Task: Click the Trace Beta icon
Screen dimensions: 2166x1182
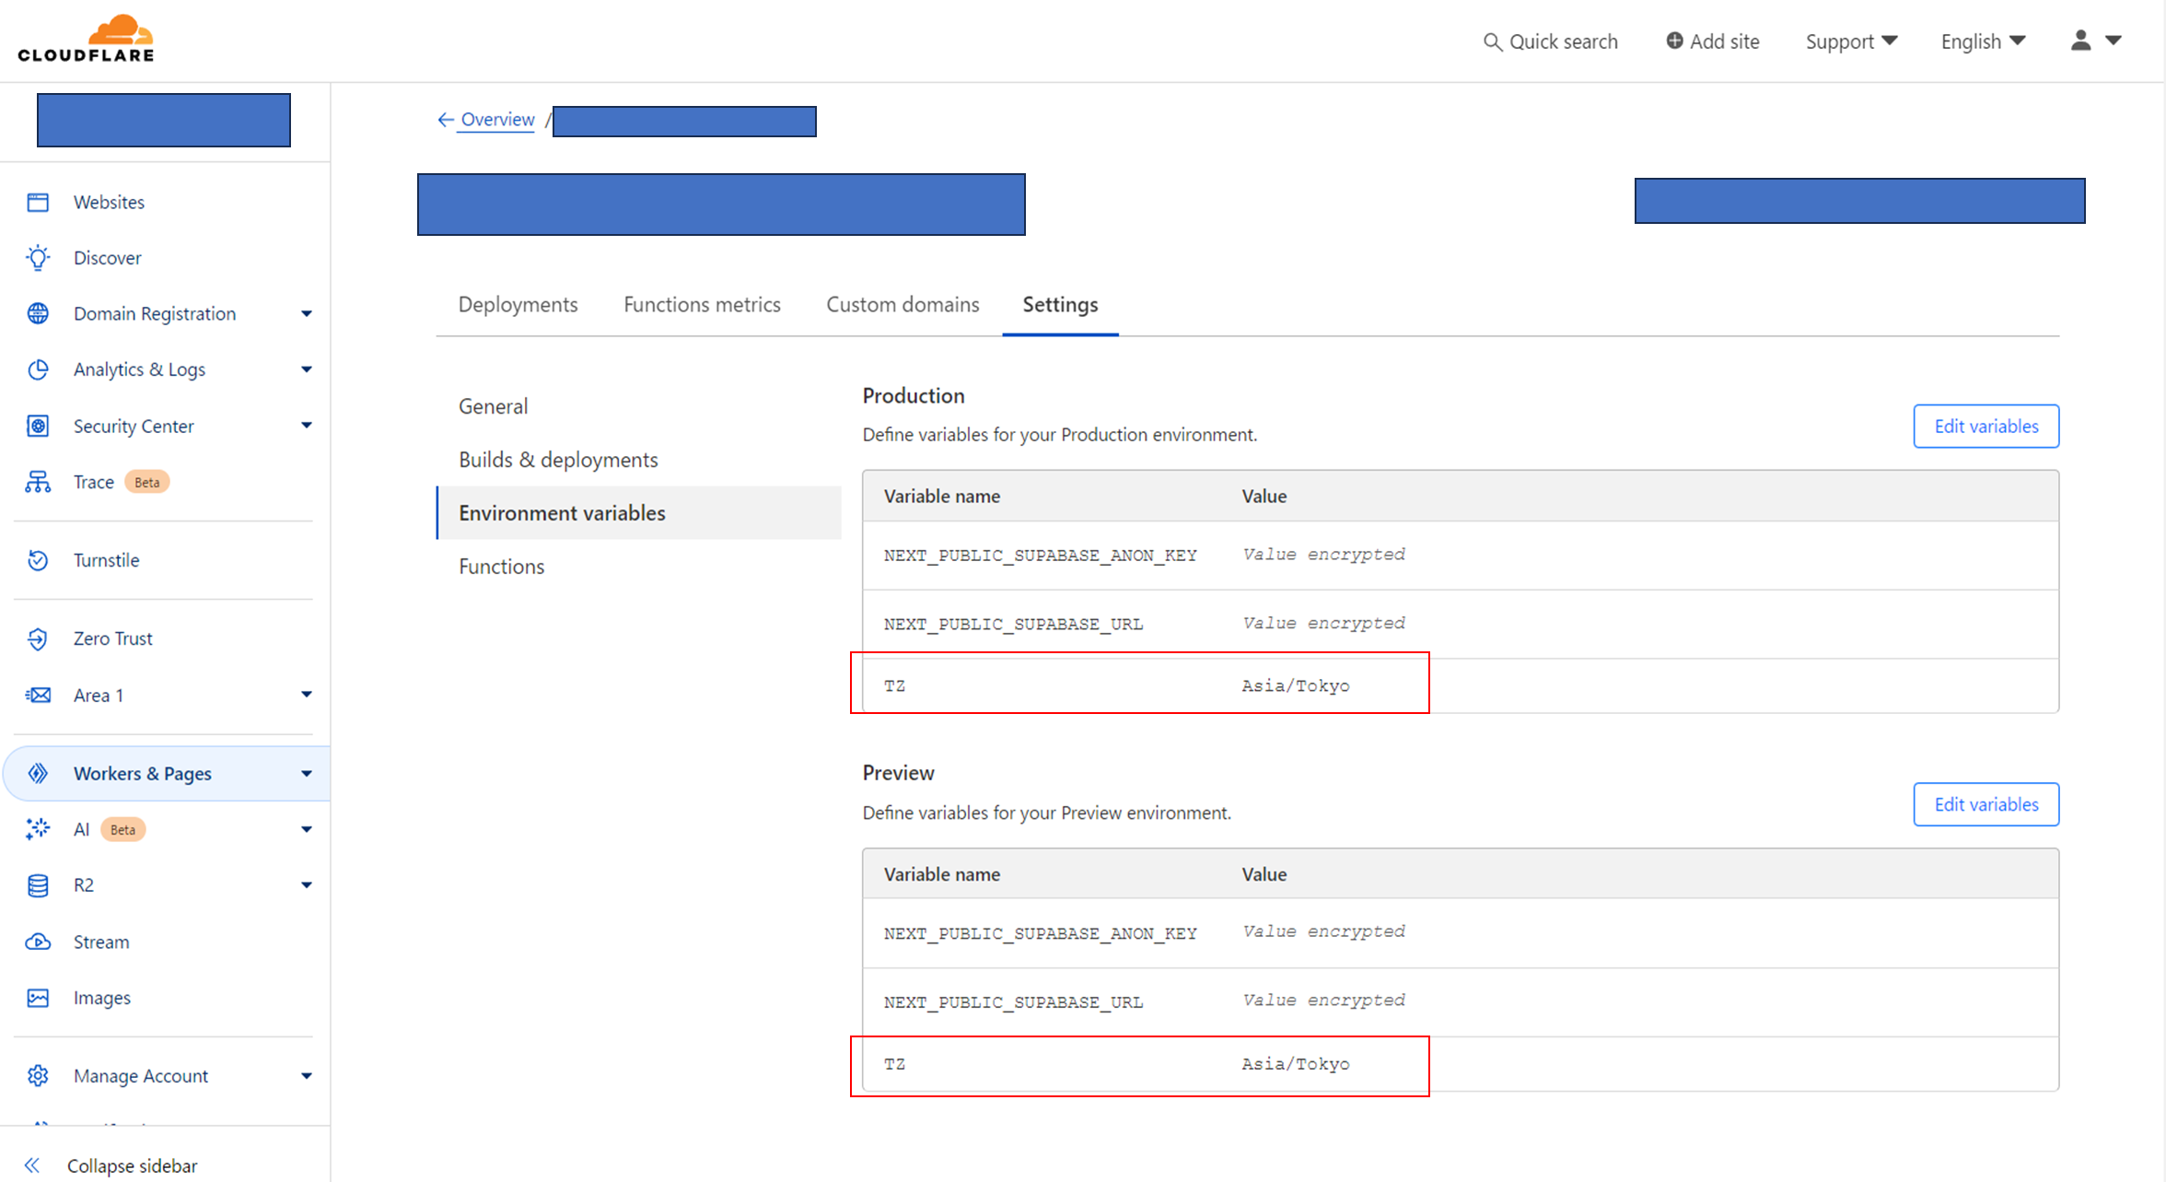Action: coord(38,482)
